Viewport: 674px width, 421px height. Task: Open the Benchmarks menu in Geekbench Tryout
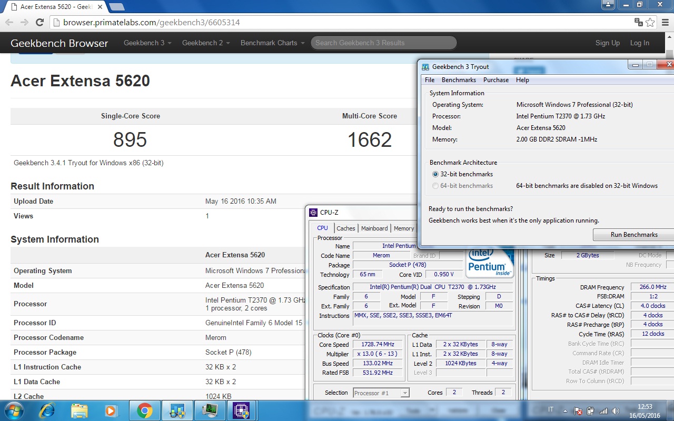coord(459,80)
